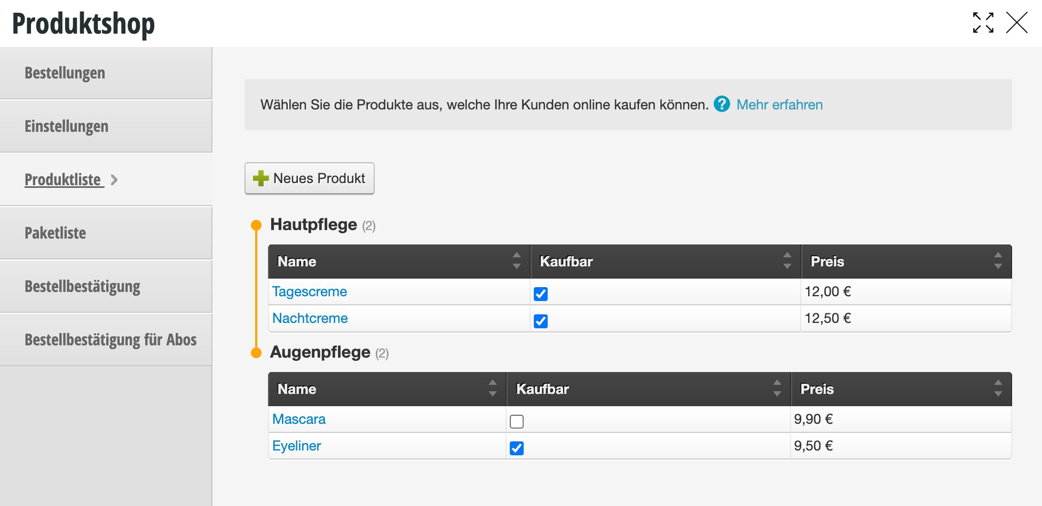Sort Hautpflege table by Name arrows
The width and height of the screenshot is (1042, 506).
pos(516,260)
